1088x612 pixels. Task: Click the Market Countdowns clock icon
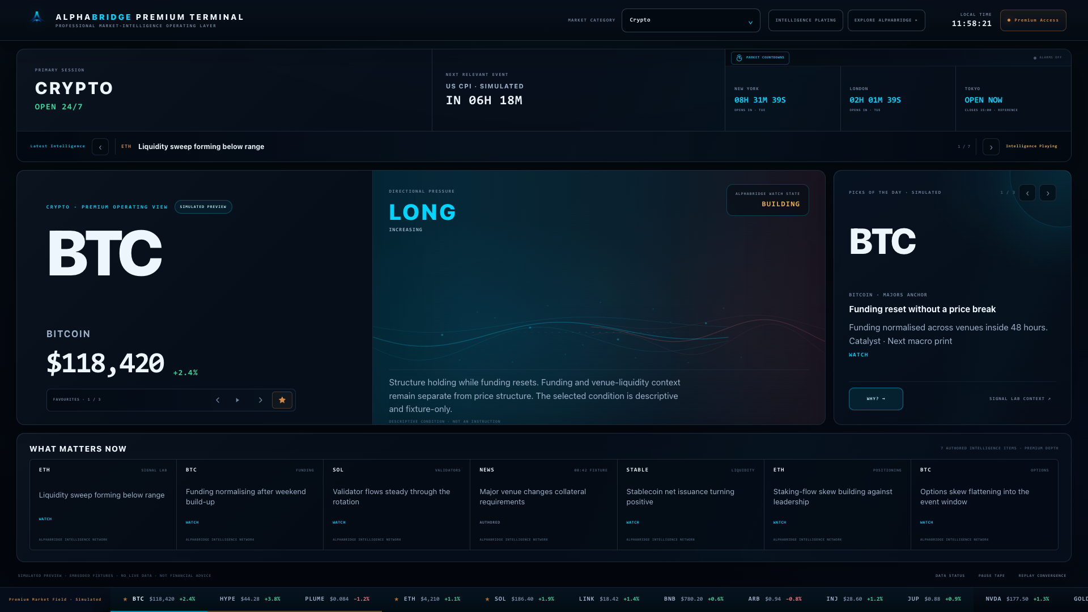(739, 58)
